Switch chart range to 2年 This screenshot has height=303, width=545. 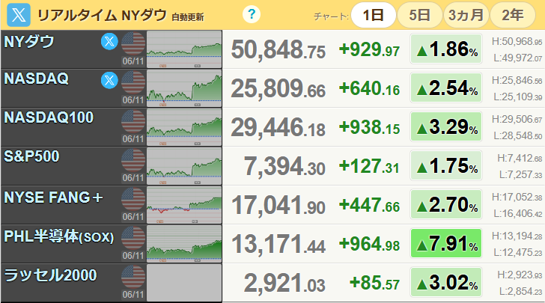point(513,15)
